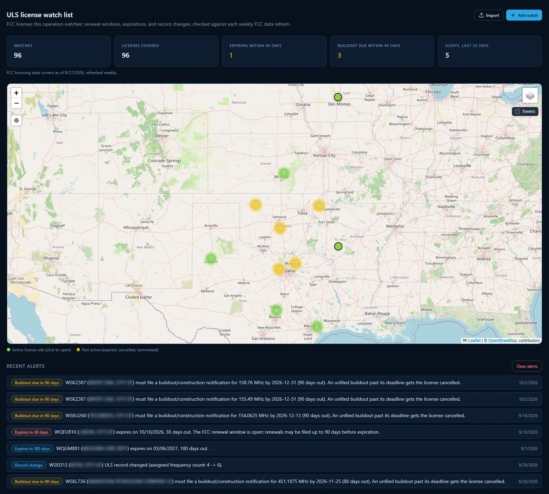This screenshot has height=494, width=549.
Task: Expand the yellow cluster of 25
Action: (255, 205)
